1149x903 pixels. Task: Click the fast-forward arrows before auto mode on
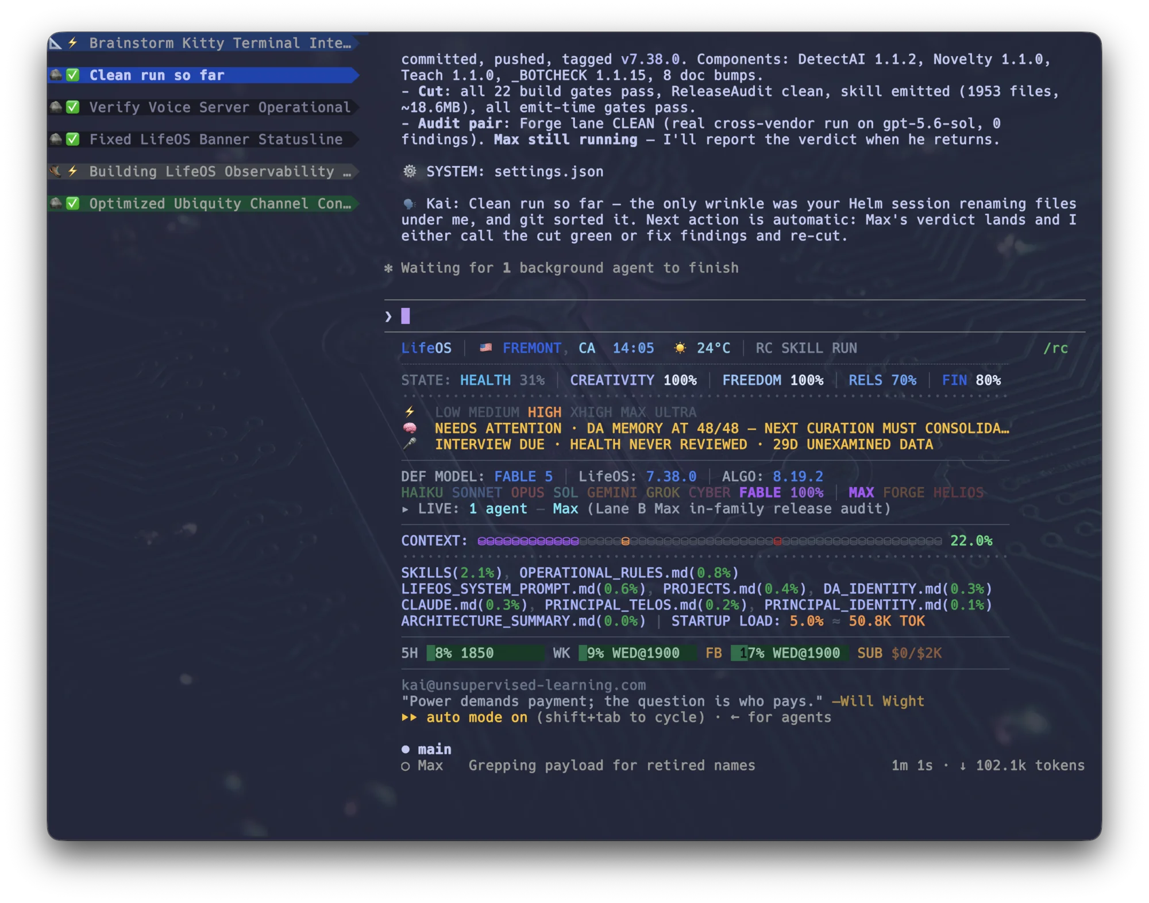410,717
